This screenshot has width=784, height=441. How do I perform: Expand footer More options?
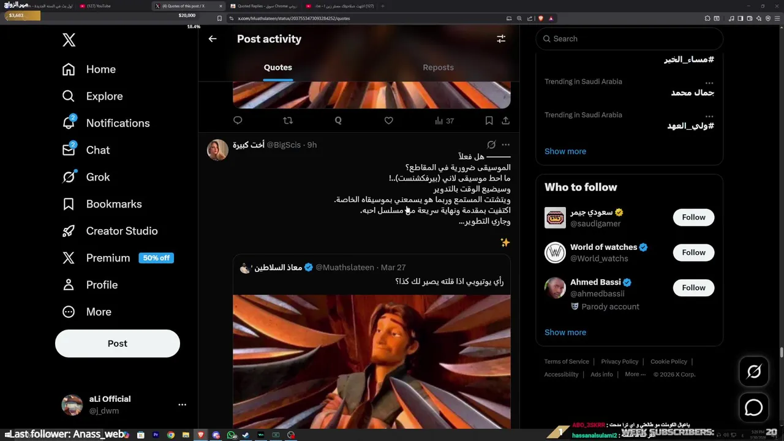635,374
